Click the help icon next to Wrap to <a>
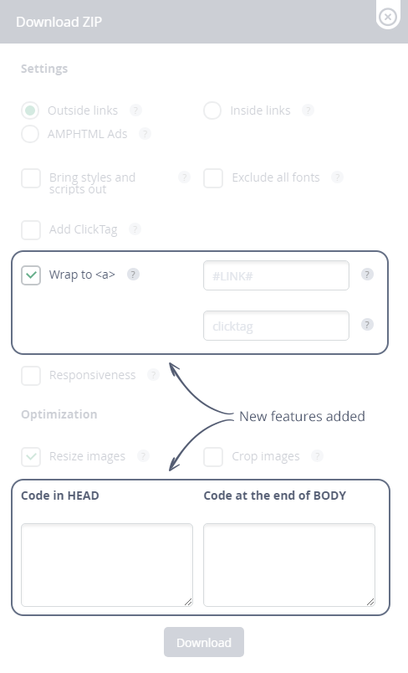The image size is (408, 673). pos(133,275)
